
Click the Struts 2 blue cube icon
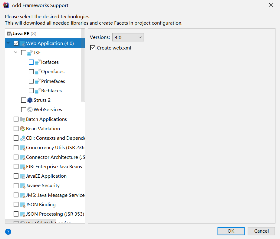pos(30,100)
